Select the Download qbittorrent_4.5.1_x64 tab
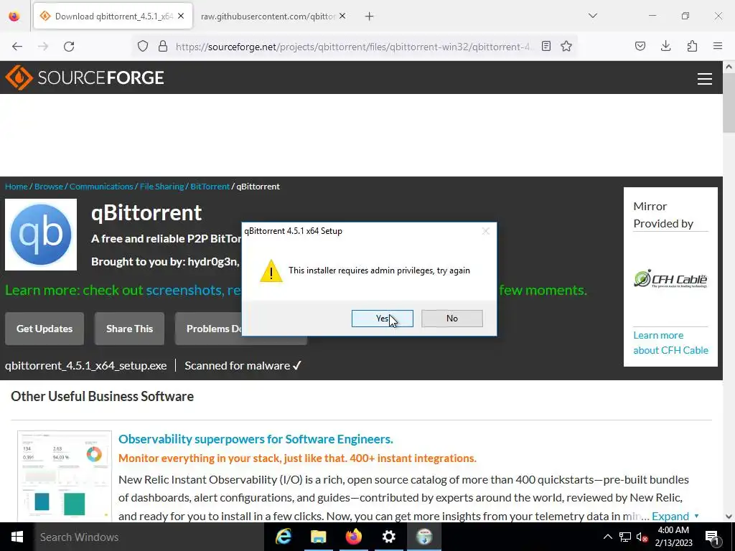735x551 pixels. pos(114,17)
